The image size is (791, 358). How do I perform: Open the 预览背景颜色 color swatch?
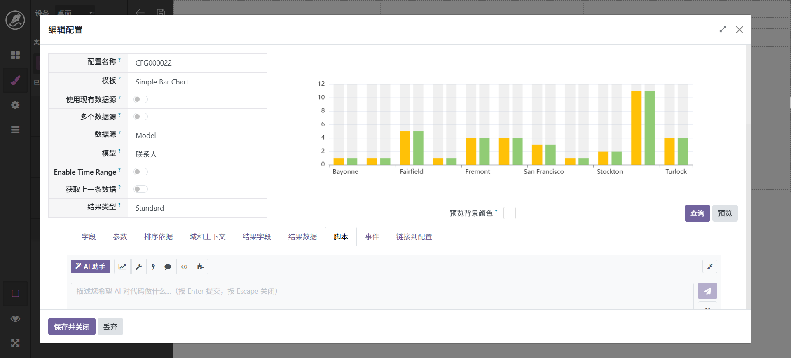(x=509, y=213)
